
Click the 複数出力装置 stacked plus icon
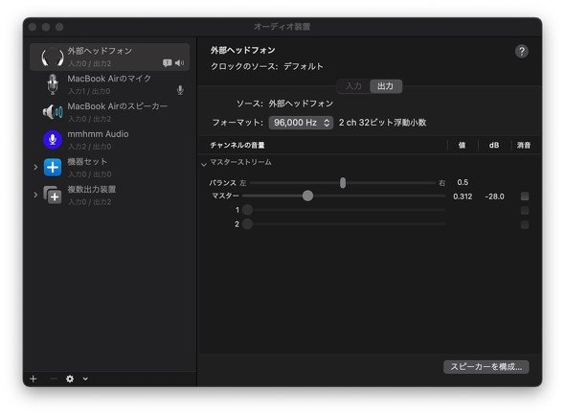tap(53, 196)
